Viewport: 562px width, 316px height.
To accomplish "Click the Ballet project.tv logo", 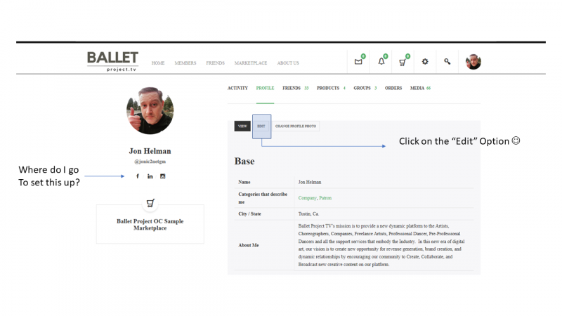I will pos(112,61).
